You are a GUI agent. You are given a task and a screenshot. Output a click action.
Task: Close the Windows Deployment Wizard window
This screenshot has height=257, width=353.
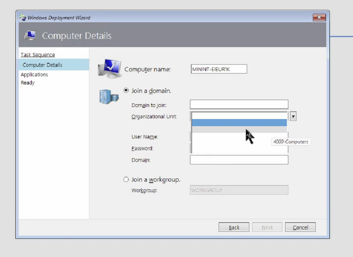[319, 17]
